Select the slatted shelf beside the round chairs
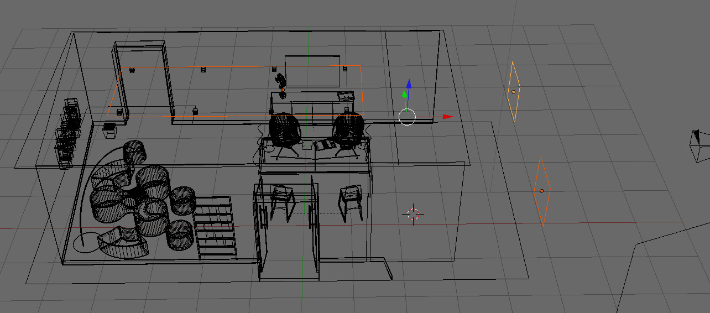 (x=215, y=227)
